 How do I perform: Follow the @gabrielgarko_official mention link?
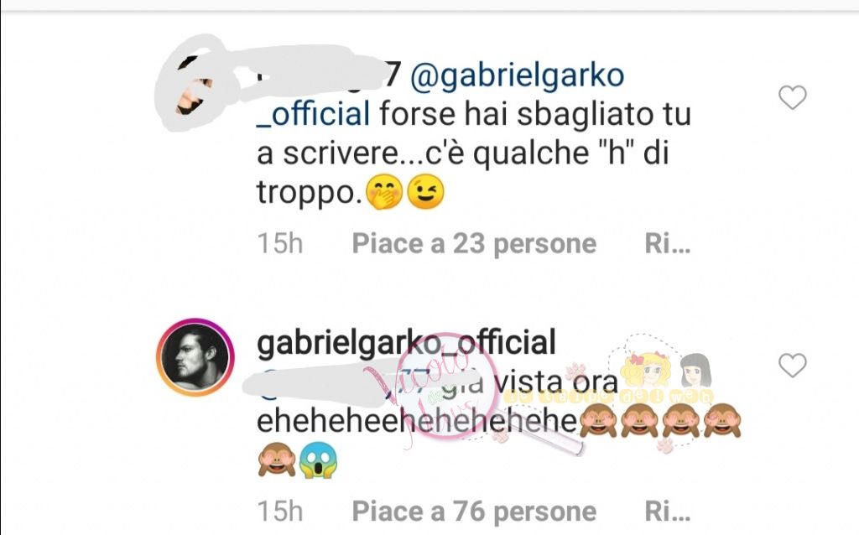[440, 94]
